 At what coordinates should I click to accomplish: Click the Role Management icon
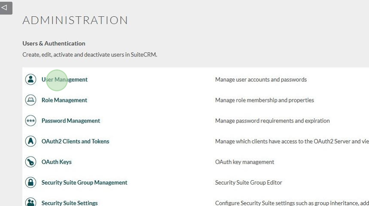(x=30, y=100)
